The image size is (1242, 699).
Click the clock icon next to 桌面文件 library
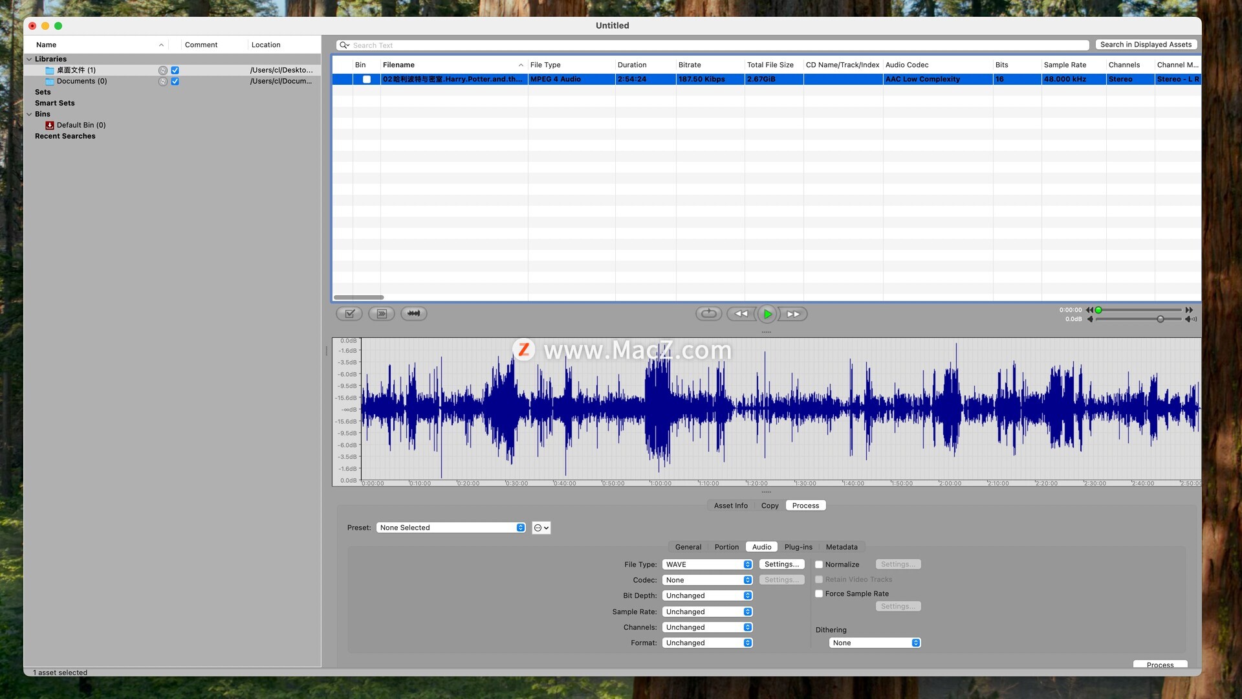163,71
